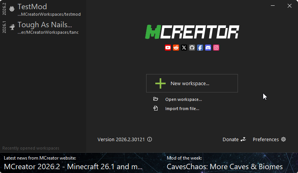This screenshot has width=298, height=173.
Task: Click the X (Twitter) social icon
Action: click(x=184, y=48)
